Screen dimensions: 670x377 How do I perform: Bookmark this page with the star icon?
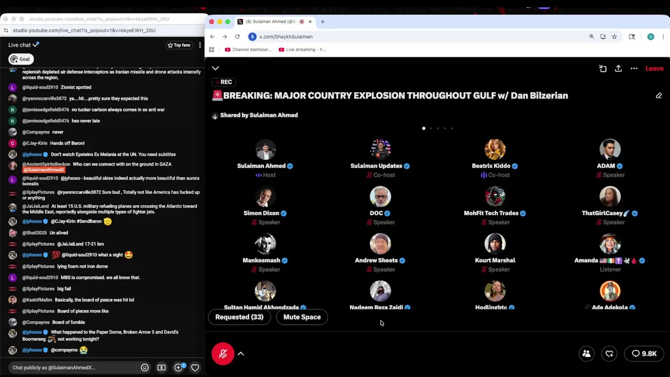coord(615,37)
